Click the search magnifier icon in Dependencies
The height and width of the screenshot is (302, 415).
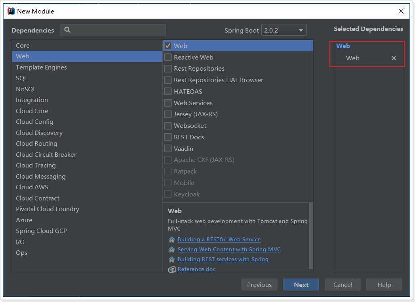coord(67,30)
